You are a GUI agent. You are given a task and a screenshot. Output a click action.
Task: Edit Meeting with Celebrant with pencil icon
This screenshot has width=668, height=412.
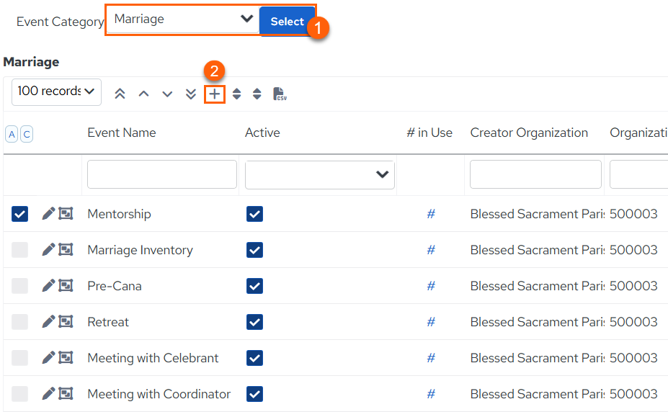coord(48,357)
